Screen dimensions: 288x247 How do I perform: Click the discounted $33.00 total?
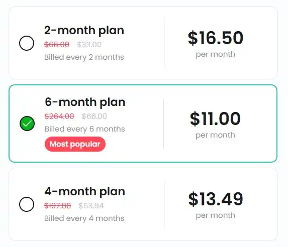click(89, 44)
